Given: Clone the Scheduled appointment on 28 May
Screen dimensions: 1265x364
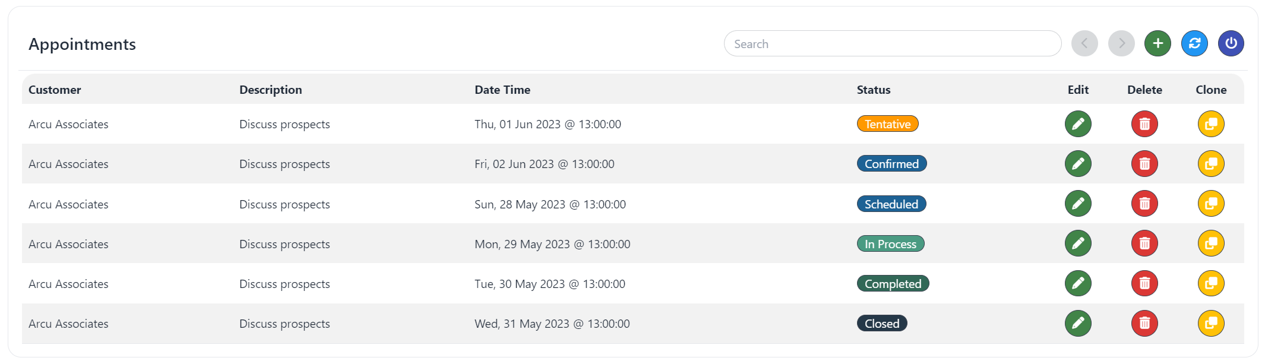Looking at the screenshot, I should pos(1211,204).
